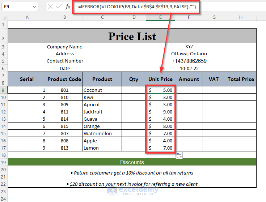Click the green Discounts banner
Viewport: 266px width, 202px height.
(132, 162)
